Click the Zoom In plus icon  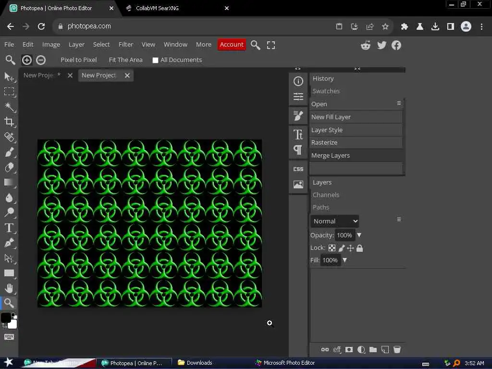27,60
